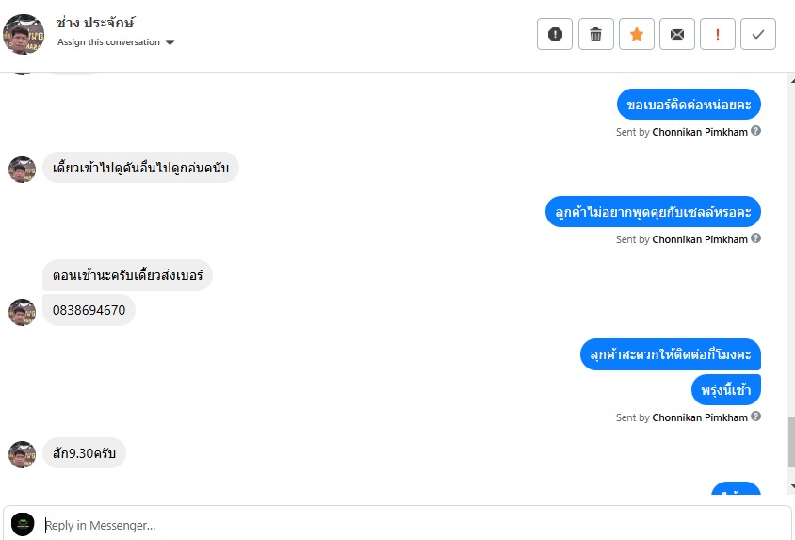Click the ลูกค้าสะดวกให้ติดต่อกี่โมงคะ message bubble
The image size is (795, 540).
tap(670, 354)
